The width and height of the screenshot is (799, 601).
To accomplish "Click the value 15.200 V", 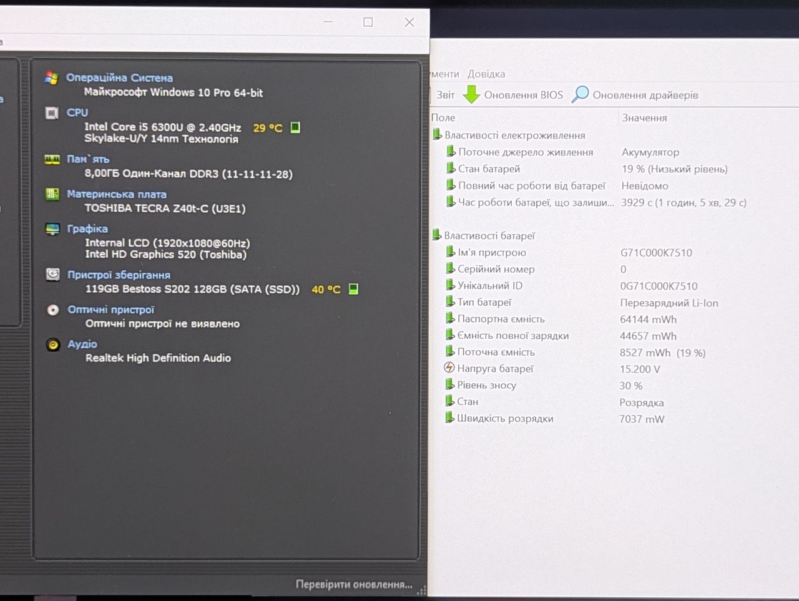I will coord(640,369).
